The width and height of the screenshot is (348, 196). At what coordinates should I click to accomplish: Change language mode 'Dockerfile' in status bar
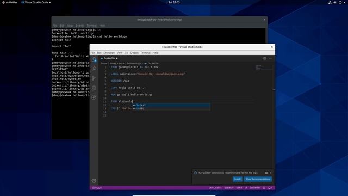tap(254, 188)
